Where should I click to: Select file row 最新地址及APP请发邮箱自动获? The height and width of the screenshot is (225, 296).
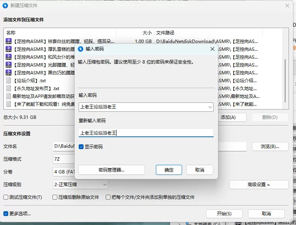43,96
